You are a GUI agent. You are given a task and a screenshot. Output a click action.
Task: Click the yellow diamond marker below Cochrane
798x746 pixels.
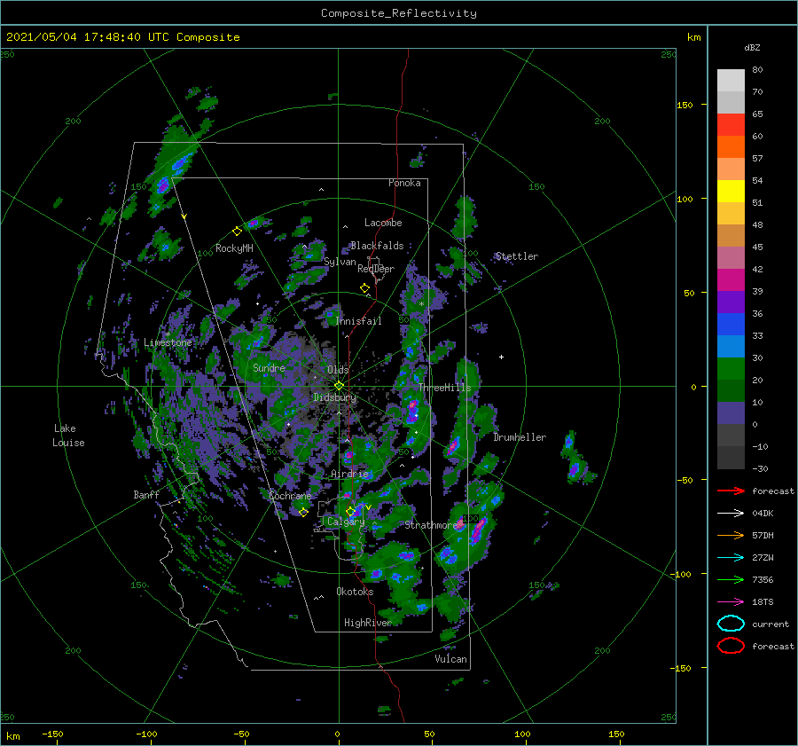coord(303,512)
